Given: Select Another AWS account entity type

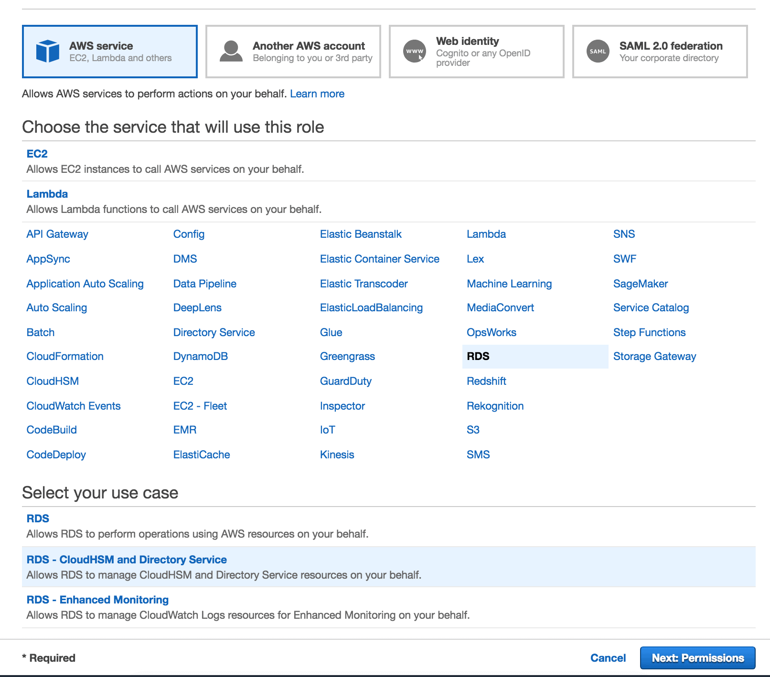Looking at the screenshot, I should [293, 52].
